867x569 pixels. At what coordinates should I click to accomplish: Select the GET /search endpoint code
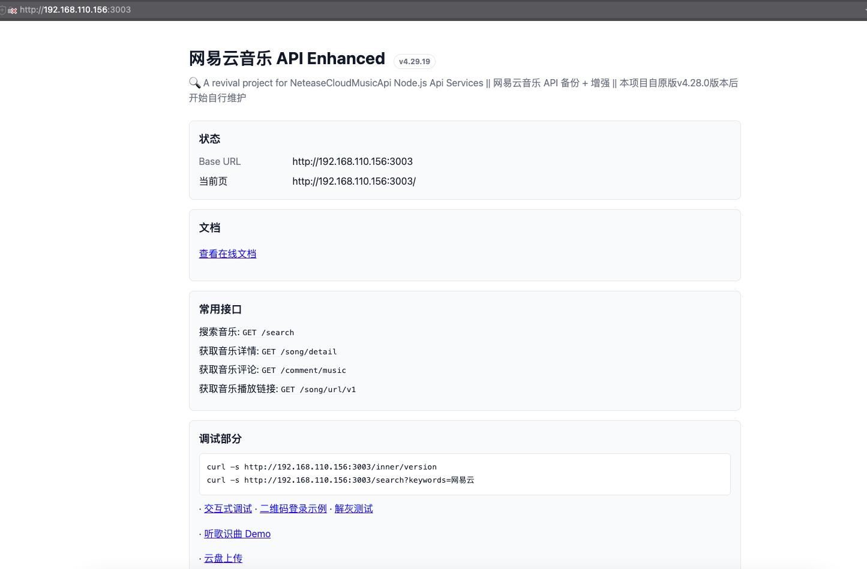pos(268,332)
